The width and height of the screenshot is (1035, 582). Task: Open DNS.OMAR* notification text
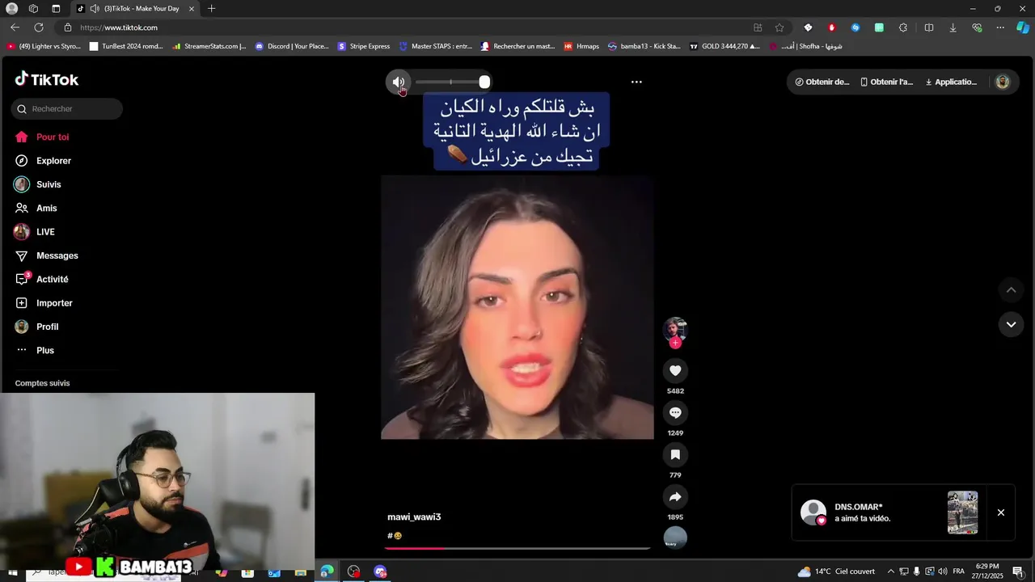(x=859, y=507)
